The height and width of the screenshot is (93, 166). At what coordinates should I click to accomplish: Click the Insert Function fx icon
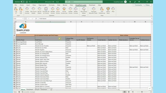tap(36, 19)
